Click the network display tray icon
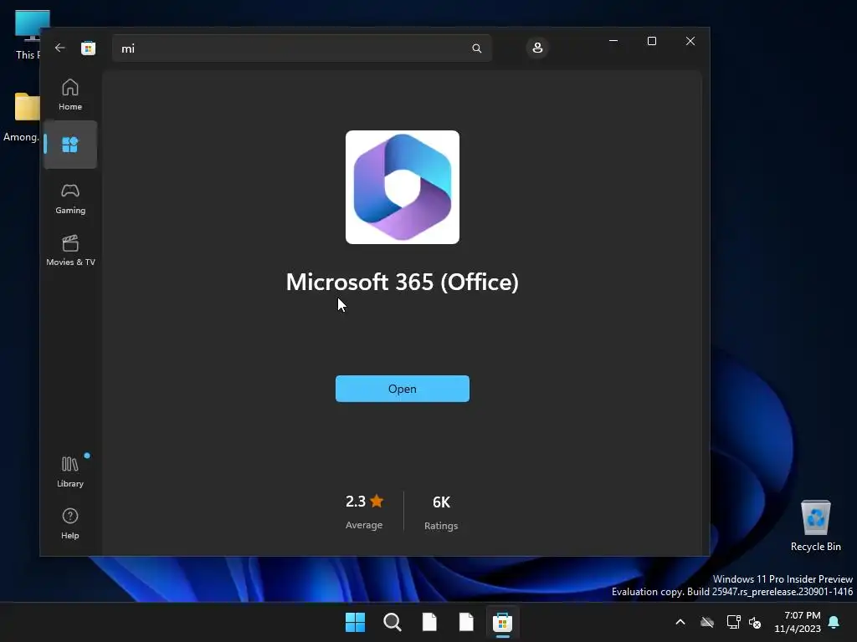This screenshot has height=642, width=857. tap(733, 622)
